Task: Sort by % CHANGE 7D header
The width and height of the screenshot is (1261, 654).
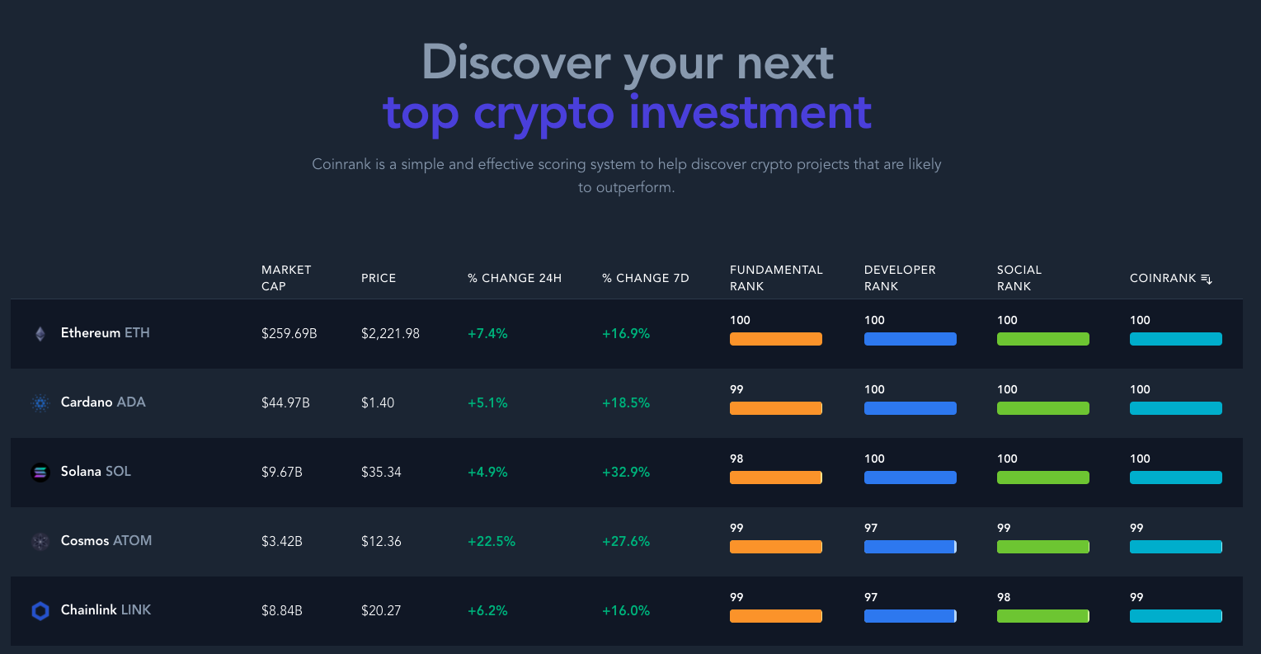Action: click(x=646, y=278)
